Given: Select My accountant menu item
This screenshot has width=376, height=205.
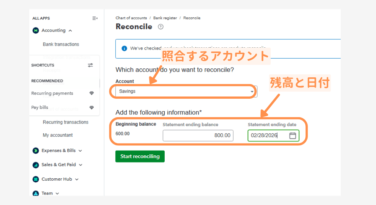Looking at the screenshot, I should tap(58, 135).
